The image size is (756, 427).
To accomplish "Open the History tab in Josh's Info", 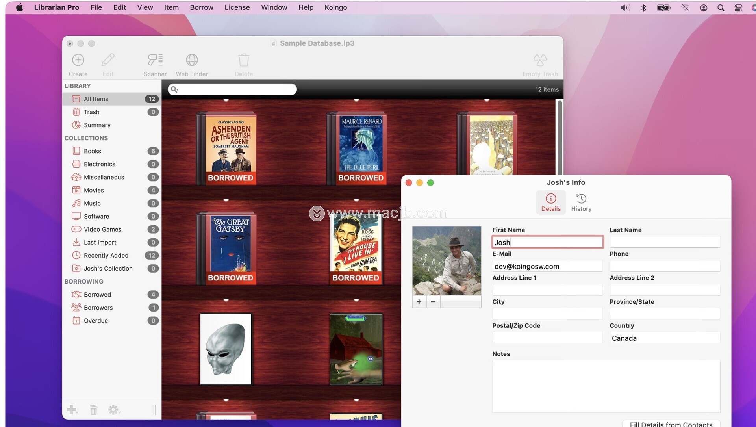I will tap(581, 202).
